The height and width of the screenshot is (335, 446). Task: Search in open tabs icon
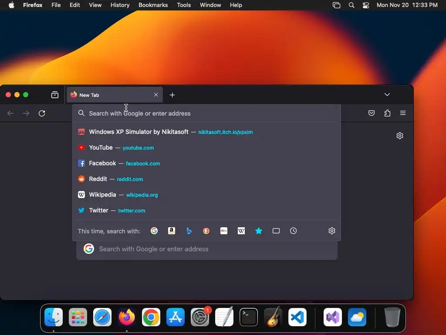coord(276,231)
